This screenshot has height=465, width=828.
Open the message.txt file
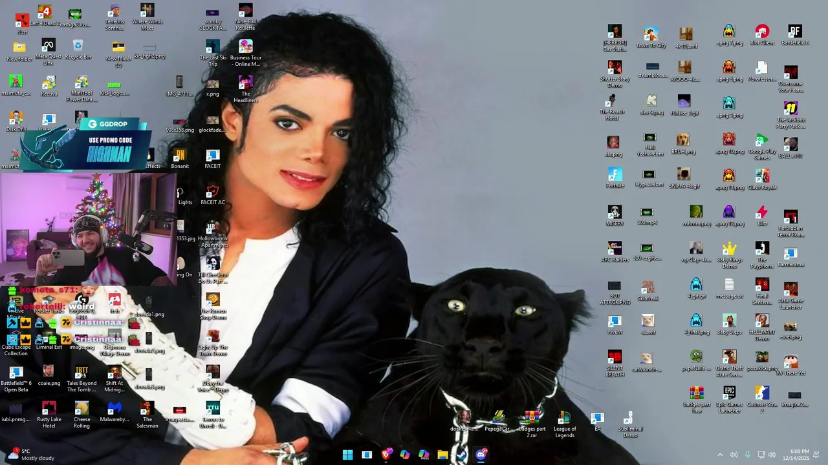click(730, 288)
